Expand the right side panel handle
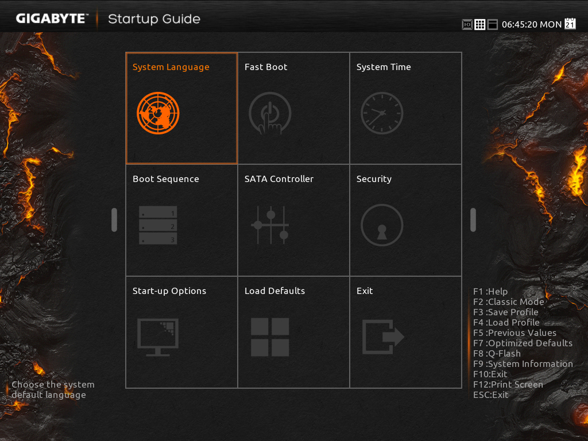588x441 pixels. point(473,220)
